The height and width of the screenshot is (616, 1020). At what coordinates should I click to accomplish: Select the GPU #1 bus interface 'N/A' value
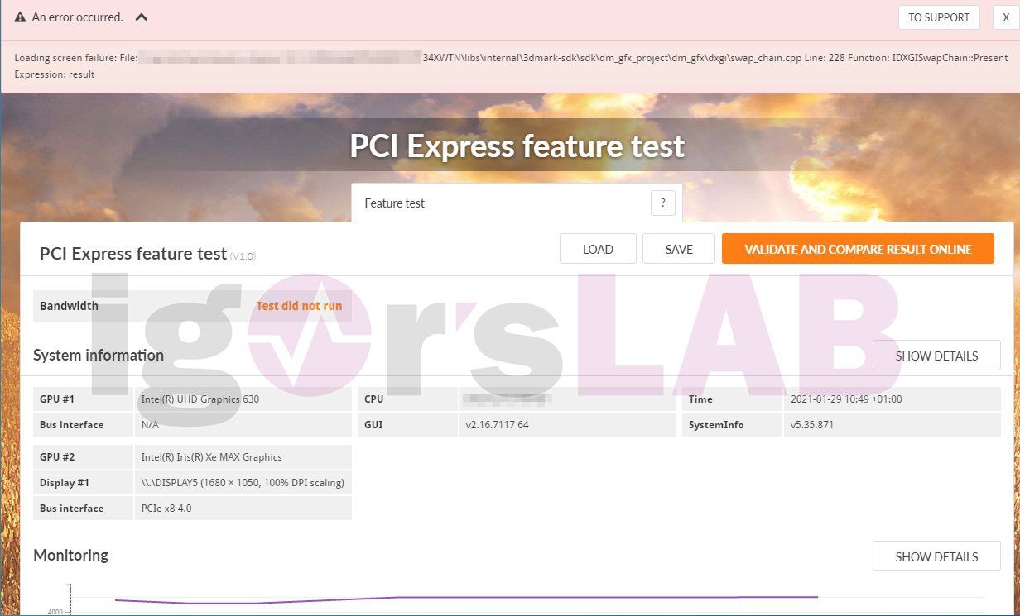[149, 425]
